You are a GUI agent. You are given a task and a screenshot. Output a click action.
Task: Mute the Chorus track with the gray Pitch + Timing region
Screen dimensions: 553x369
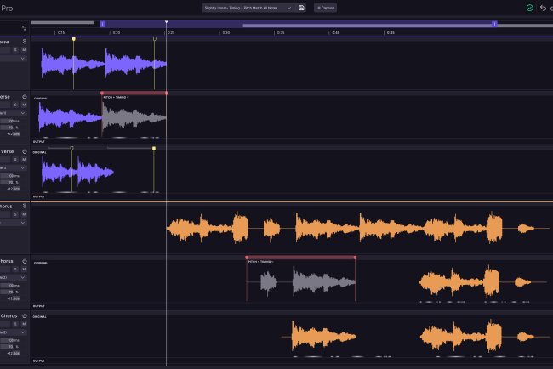(24, 270)
